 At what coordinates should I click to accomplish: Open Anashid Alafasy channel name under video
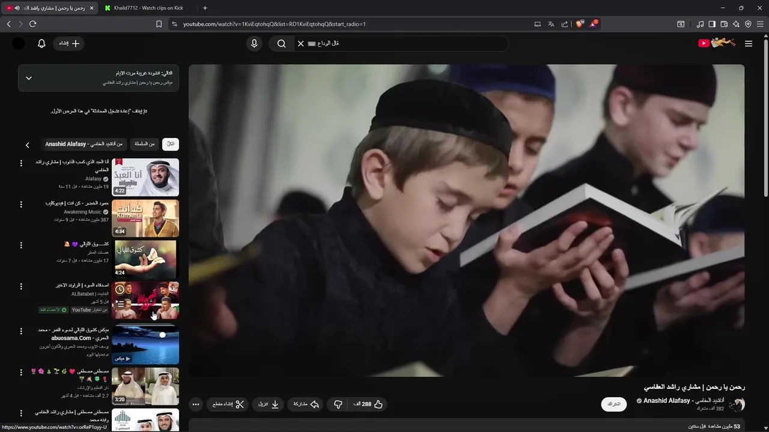click(684, 400)
